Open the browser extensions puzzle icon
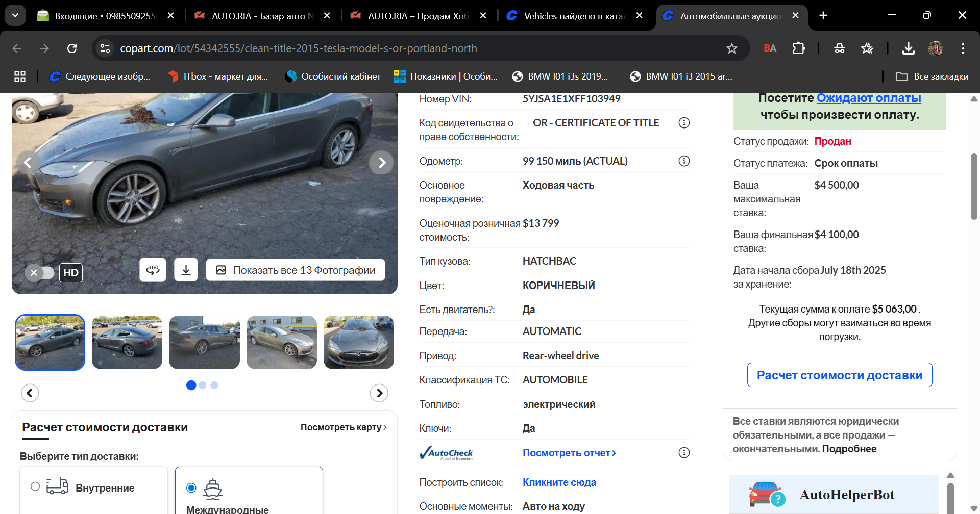The image size is (980, 514). pyautogui.click(x=798, y=48)
